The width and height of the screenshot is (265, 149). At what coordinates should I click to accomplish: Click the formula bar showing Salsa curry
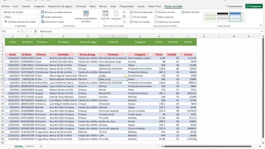click(x=149, y=31)
